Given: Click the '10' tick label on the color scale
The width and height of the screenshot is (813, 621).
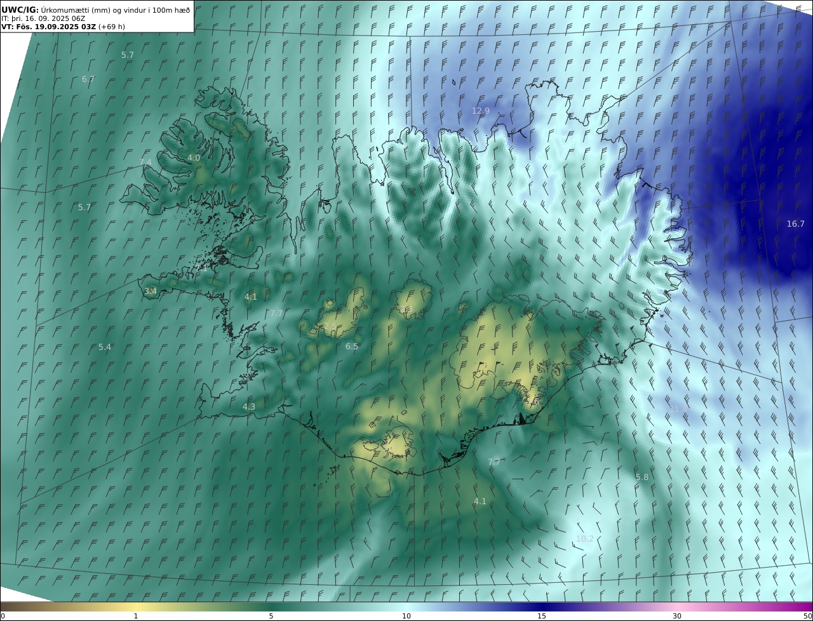Looking at the screenshot, I should coord(406,616).
